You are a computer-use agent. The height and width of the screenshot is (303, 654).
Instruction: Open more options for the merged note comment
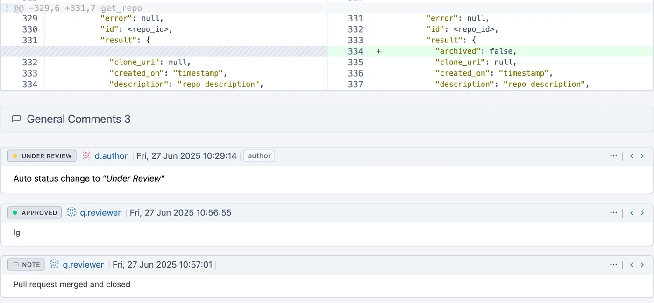click(613, 264)
